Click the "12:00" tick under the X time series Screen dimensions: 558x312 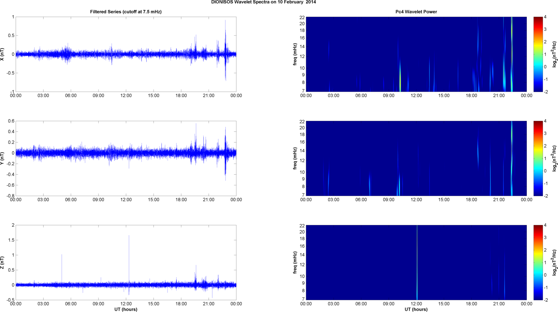coord(126,96)
